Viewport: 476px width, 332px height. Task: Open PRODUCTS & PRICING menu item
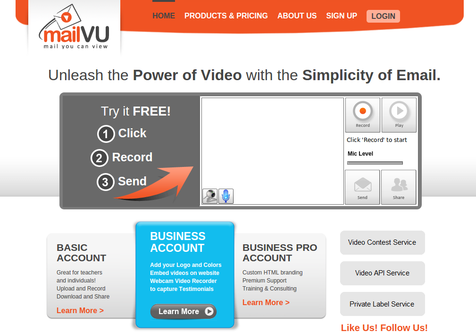click(226, 16)
